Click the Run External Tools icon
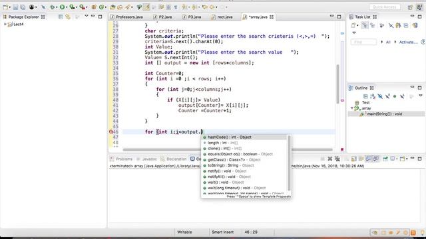This screenshot has width=426, height=239. [x=82, y=7]
